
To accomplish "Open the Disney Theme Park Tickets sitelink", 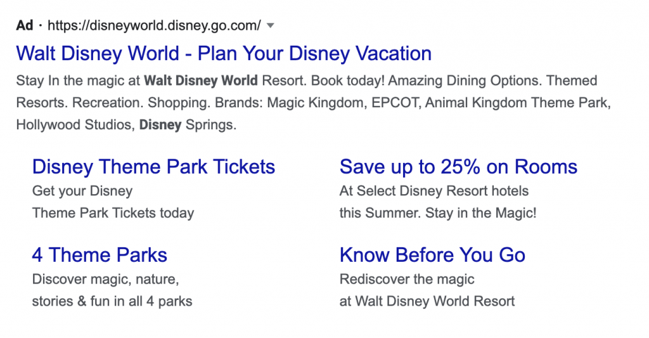I will coord(153,167).
